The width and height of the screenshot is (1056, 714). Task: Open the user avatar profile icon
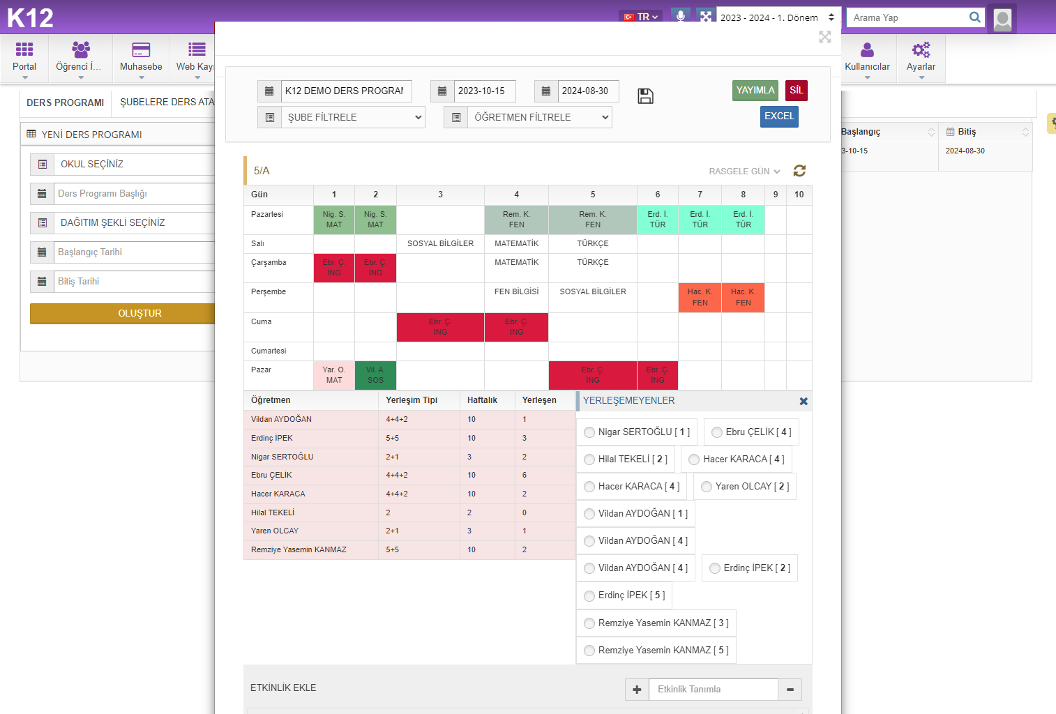(x=1002, y=19)
